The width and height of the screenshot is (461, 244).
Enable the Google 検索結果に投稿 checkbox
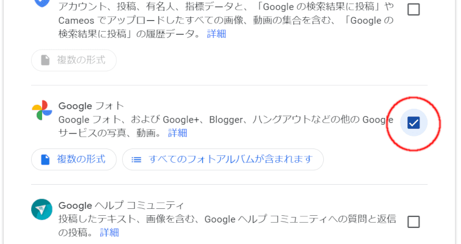coord(413,9)
